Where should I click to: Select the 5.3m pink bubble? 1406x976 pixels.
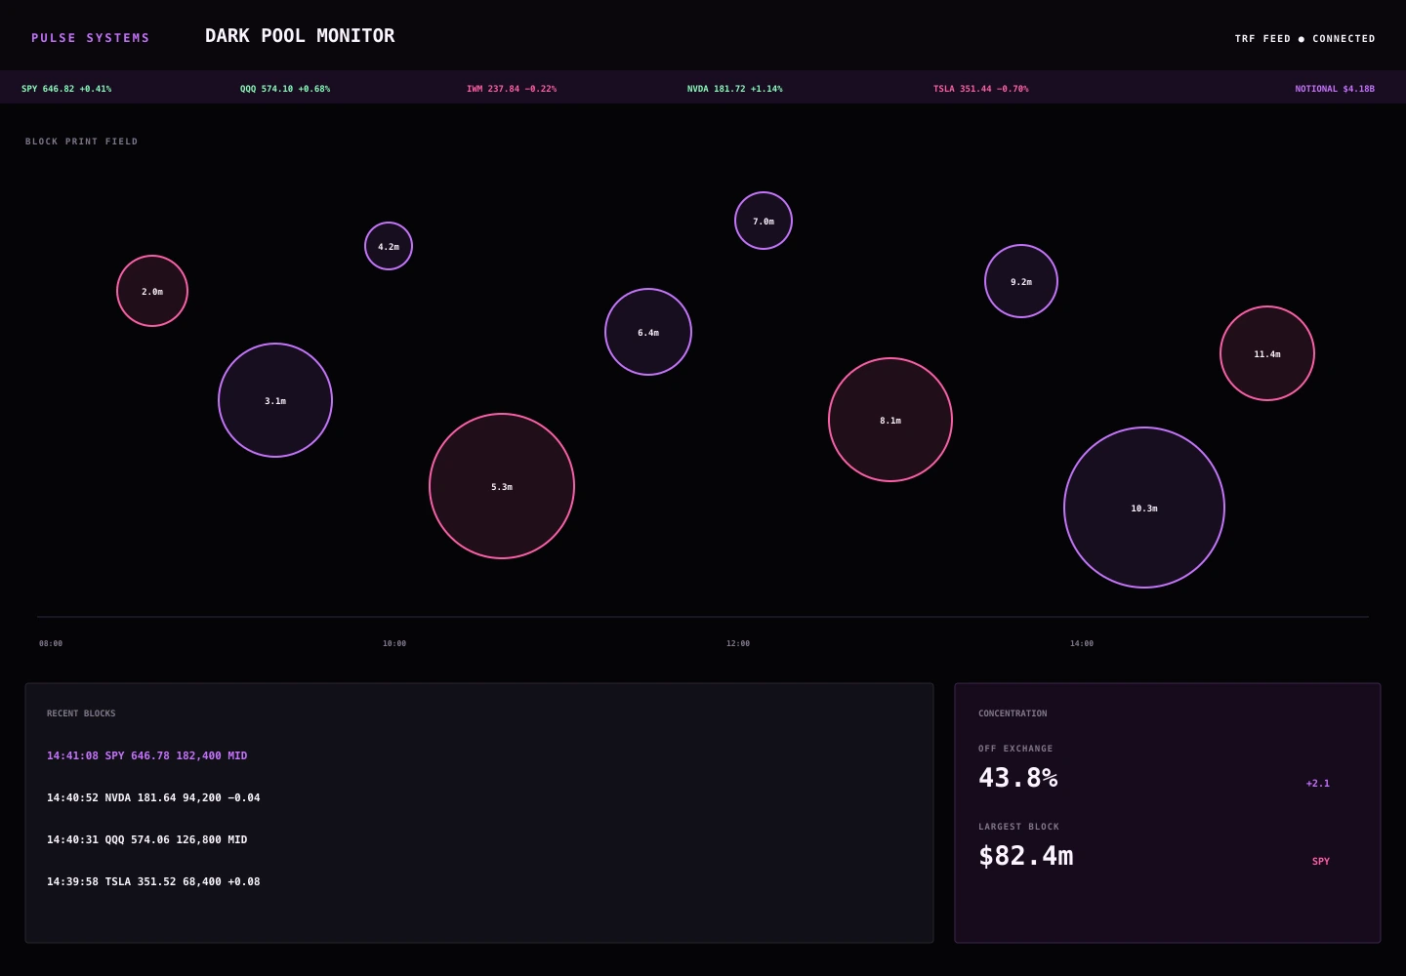click(502, 486)
